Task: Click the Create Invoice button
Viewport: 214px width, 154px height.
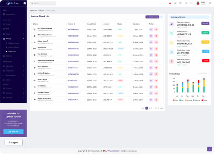Action: (x=152, y=17)
